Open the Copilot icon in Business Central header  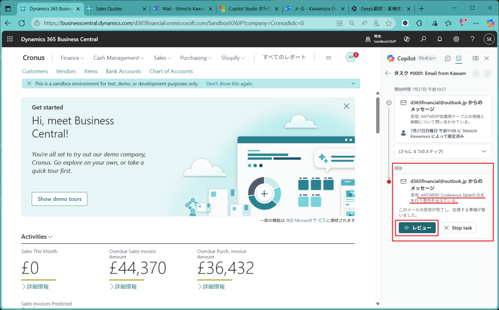point(406,39)
